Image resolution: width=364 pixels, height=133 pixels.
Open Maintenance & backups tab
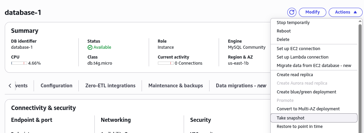(x=176, y=86)
